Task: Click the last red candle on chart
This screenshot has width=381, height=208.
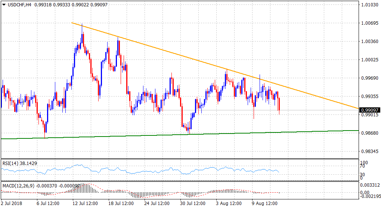Action: point(279,104)
